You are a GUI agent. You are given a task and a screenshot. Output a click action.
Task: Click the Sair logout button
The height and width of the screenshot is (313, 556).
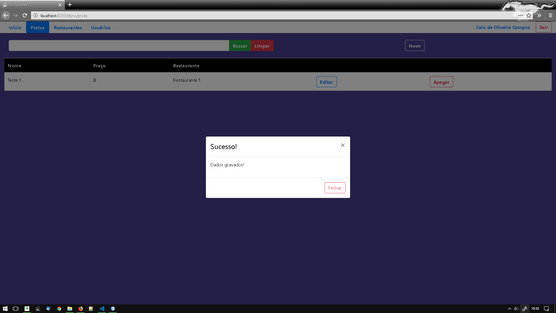click(544, 27)
